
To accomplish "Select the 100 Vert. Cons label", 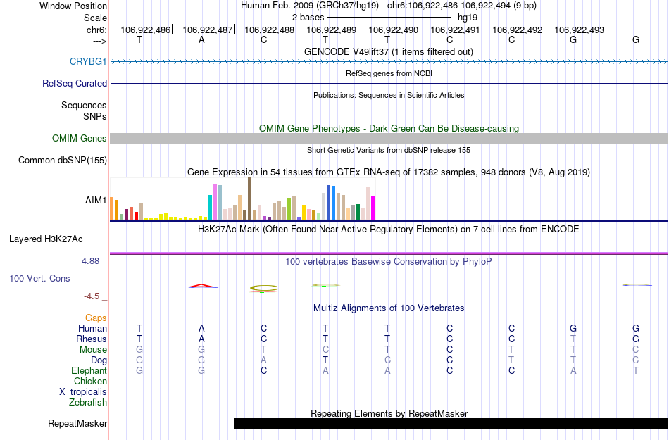I will [39, 278].
